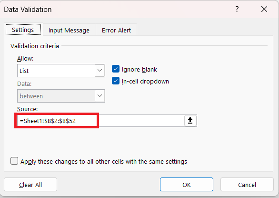Screen dimensions: 279x198
Task: Expand the Data dropdown arrow next to between
Action: [x=100, y=96]
